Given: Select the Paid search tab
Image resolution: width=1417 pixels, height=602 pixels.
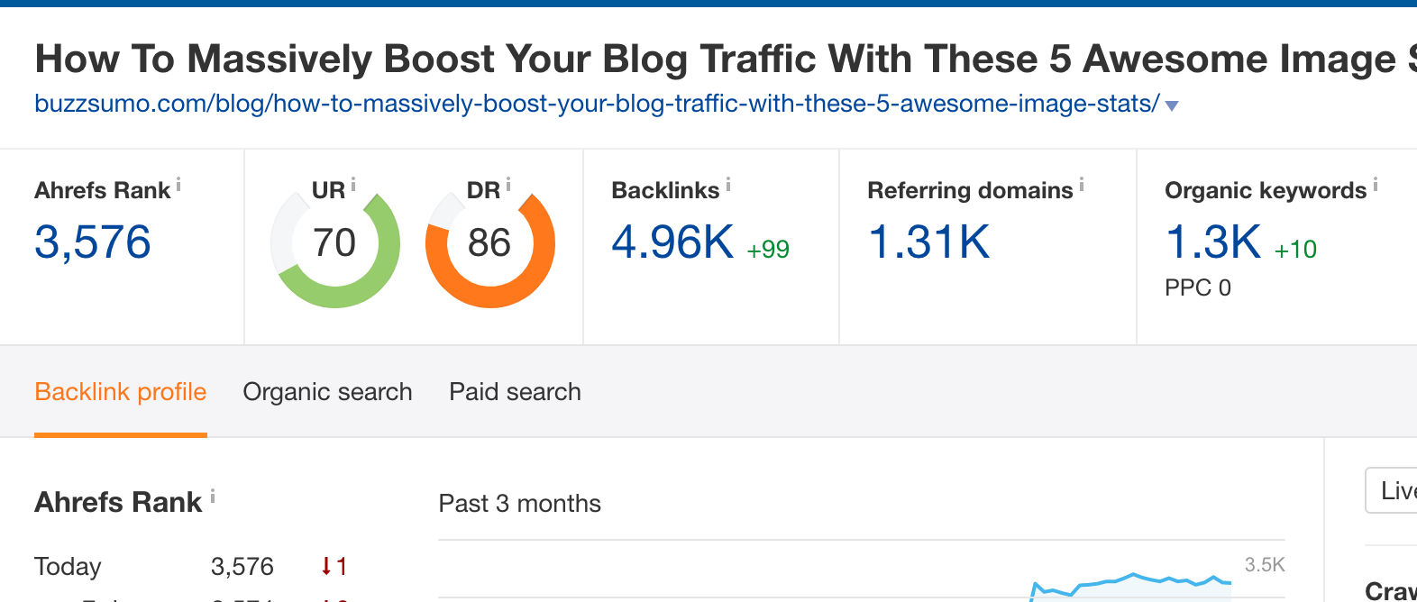Looking at the screenshot, I should click(x=515, y=392).
